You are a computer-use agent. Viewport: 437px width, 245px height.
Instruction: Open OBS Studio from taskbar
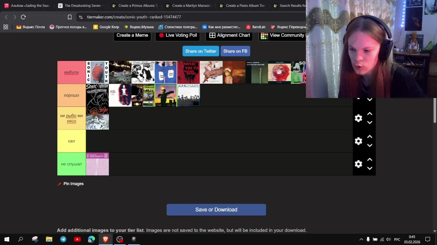tap(119, 239)
